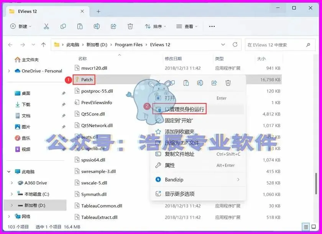322x234 pixels.
Task: Click the Cut scissors icon in toolbar
Action: [x=46, y=26]
